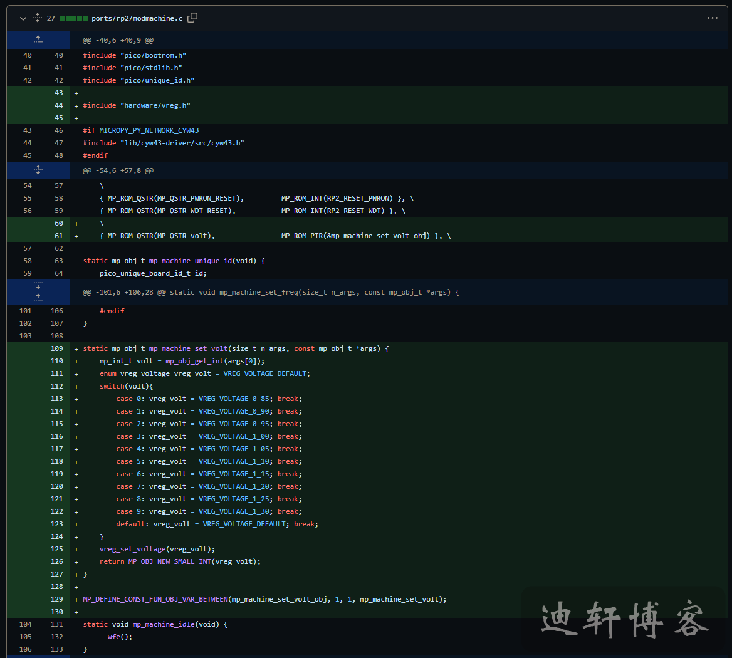Select added line number 109
The width and height of the screenshot is (732, 658).
tap(57, 348)
